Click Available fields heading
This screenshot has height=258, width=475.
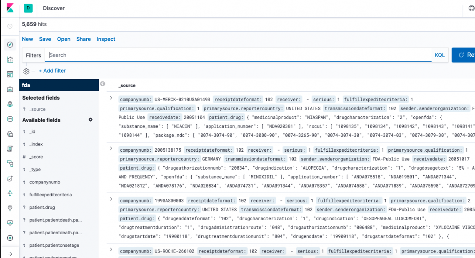point(41,120)
